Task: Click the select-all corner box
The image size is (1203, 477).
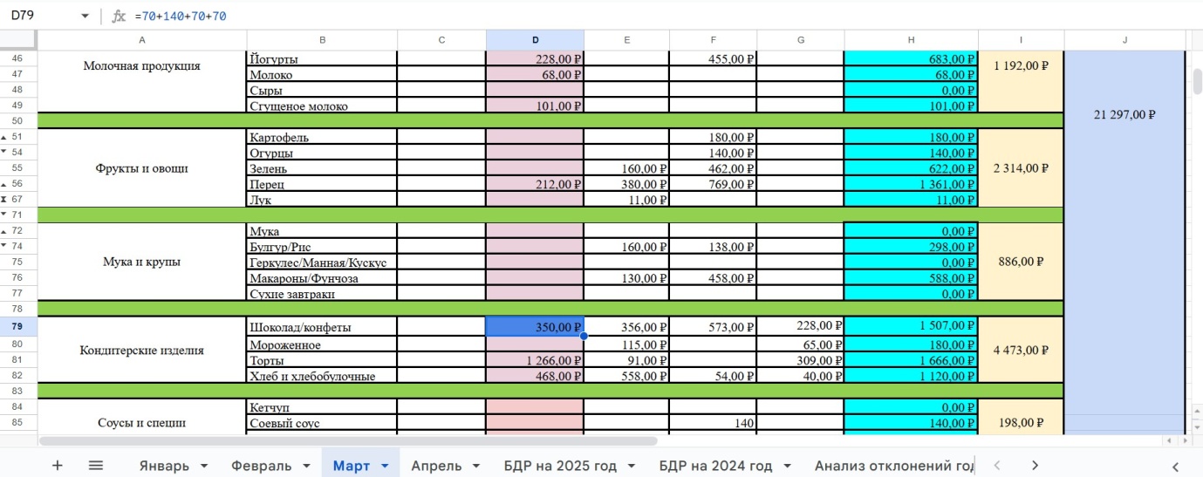Action: [18, 40]
